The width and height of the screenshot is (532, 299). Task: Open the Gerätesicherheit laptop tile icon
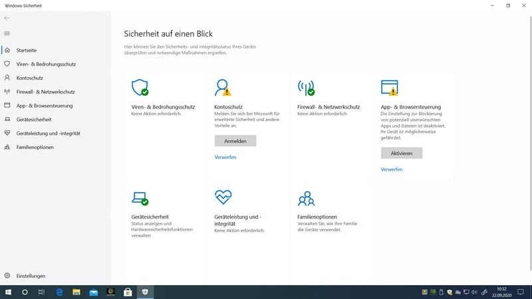tap(140, 198)
